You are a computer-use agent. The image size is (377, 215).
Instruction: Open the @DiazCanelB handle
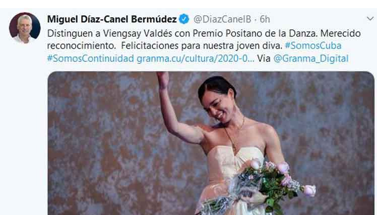point(222,19)
